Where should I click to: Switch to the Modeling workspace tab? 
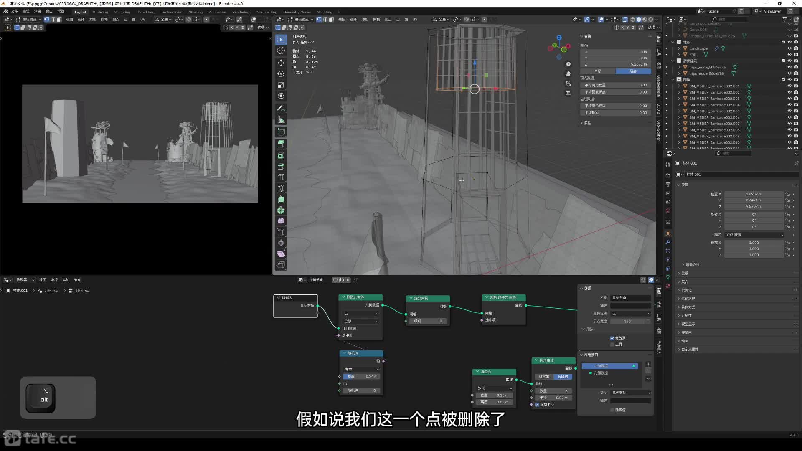(100, 12)
